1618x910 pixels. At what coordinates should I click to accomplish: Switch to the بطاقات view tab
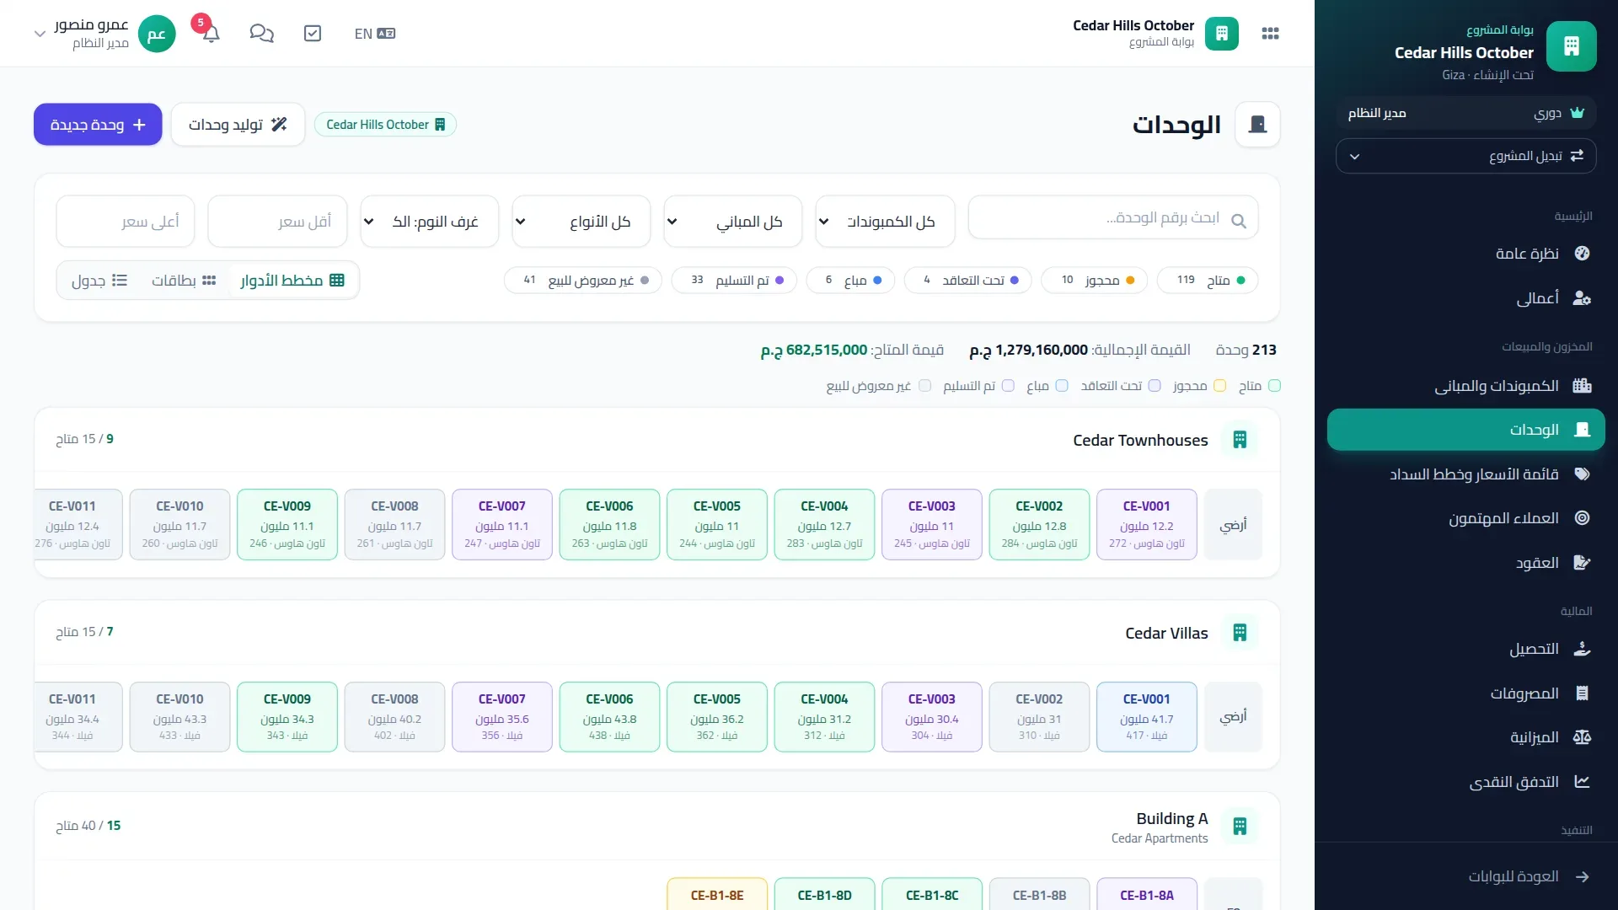184,281
